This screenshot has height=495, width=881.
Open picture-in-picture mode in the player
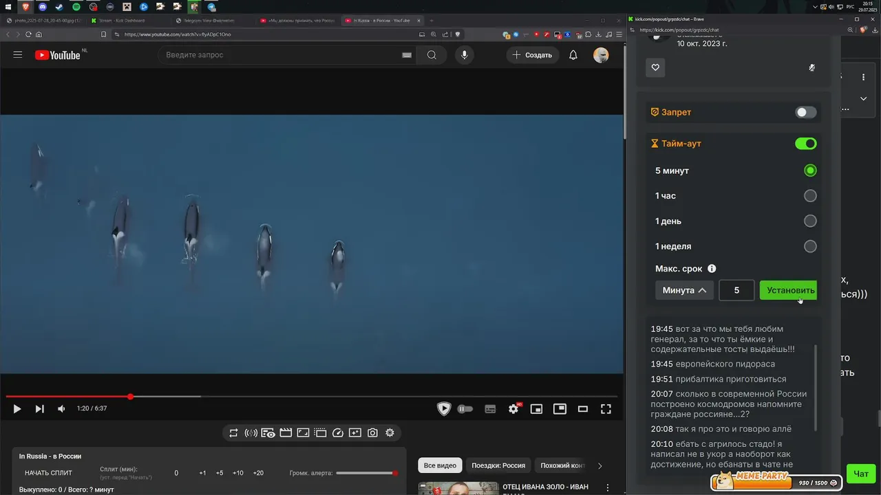coord(560,408)
